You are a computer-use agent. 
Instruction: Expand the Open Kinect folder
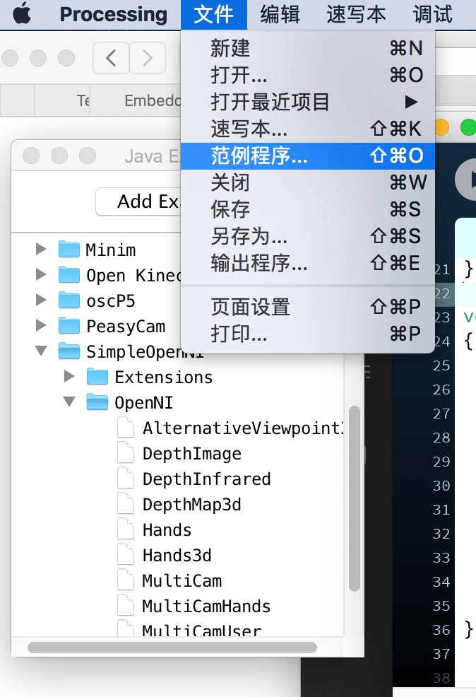(41, 274)
